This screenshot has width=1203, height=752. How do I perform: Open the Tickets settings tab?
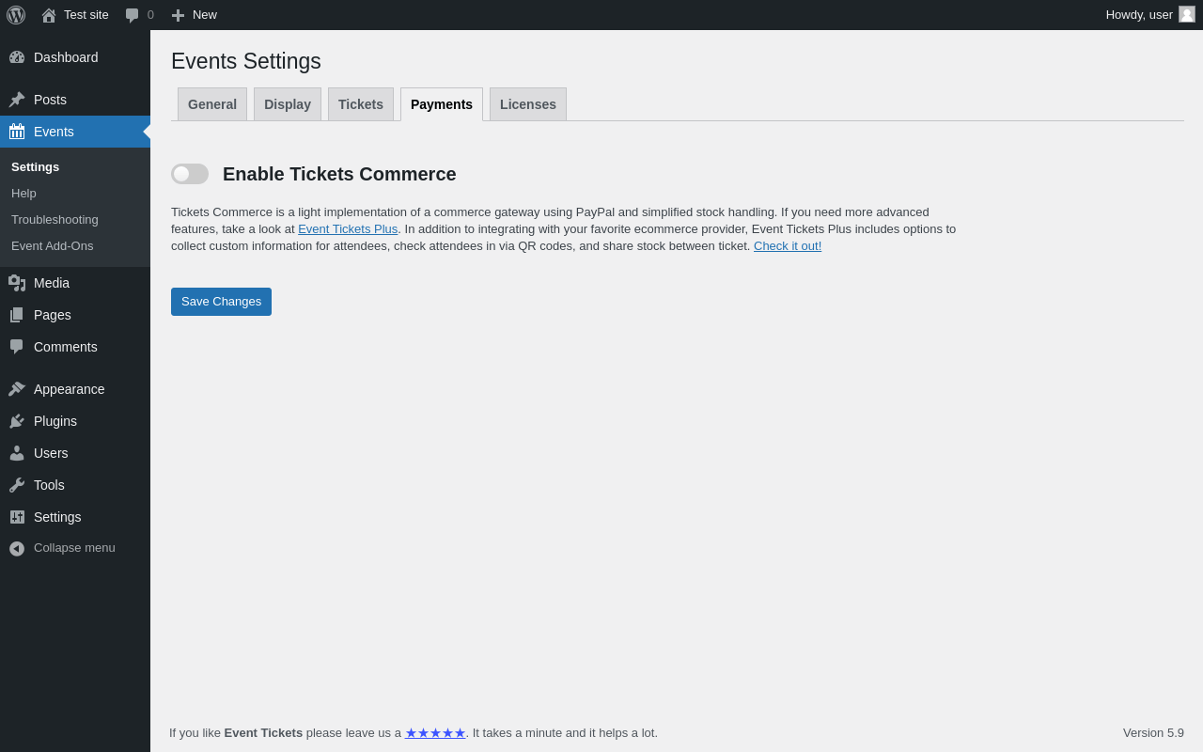361,104
